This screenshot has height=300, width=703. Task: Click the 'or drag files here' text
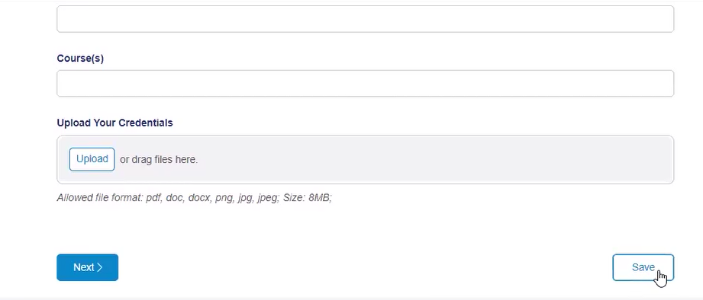[159, 160]
